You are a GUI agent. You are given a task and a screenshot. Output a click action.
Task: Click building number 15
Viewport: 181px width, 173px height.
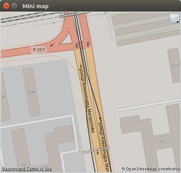pos(162,142)
